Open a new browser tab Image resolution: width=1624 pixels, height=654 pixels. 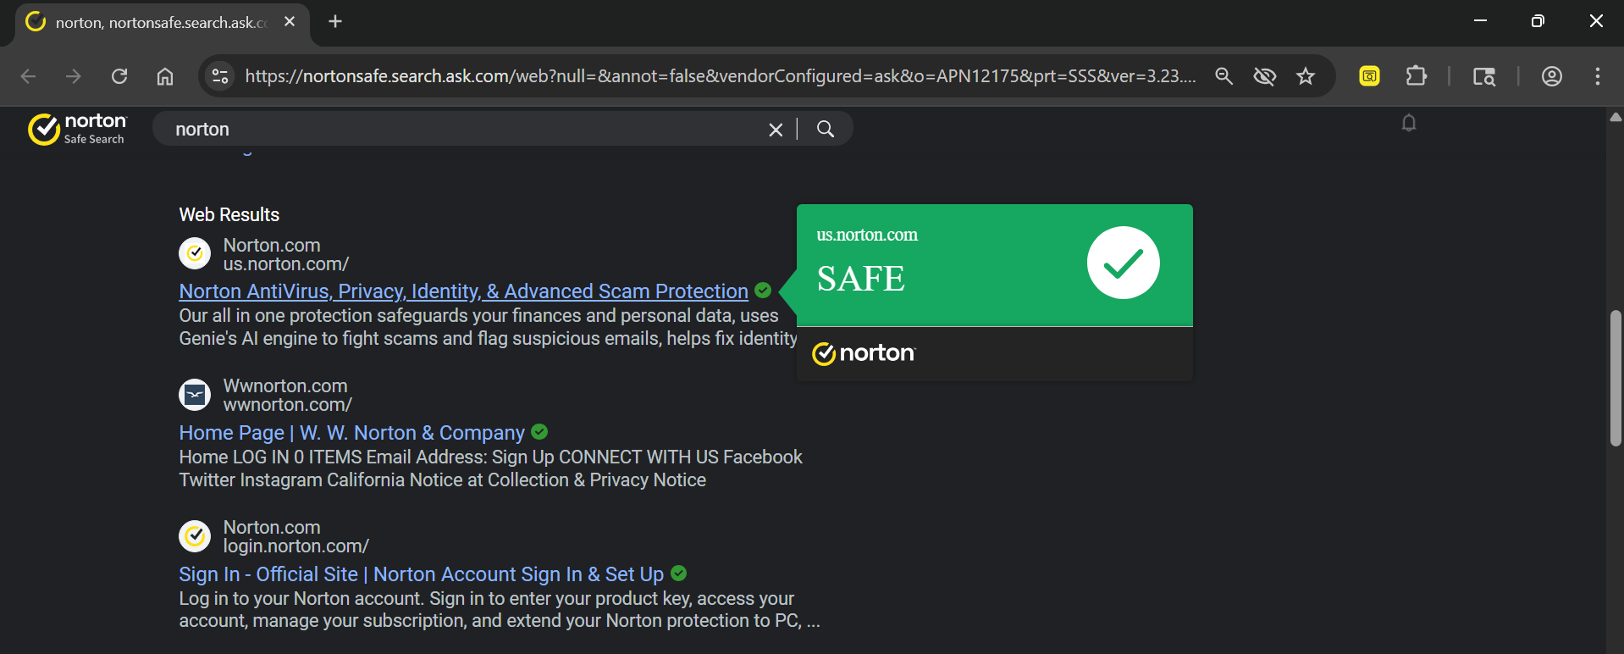tap(335, 21)
